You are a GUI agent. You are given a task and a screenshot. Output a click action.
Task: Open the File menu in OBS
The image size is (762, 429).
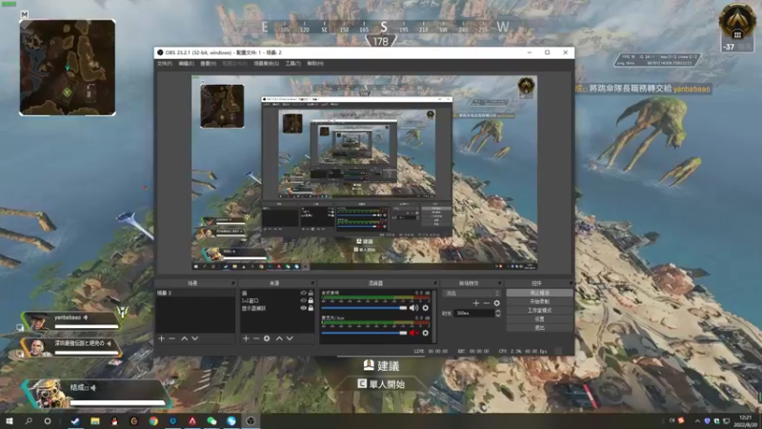(164, 64)
